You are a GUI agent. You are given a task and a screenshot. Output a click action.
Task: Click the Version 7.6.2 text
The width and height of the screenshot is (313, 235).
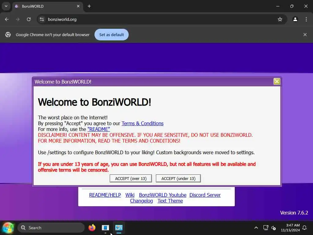294,213
